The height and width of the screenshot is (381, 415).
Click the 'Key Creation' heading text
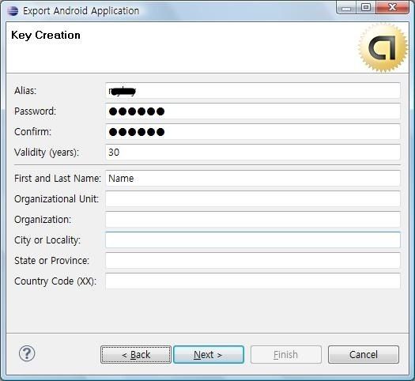46,36
